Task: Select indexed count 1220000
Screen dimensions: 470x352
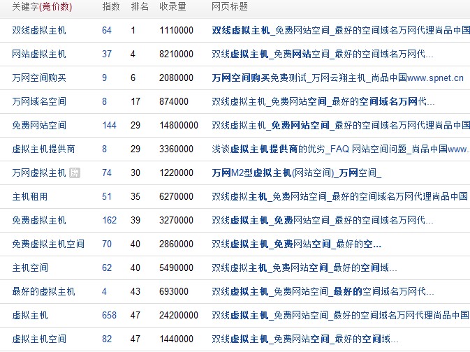Action: coord(176,173)
